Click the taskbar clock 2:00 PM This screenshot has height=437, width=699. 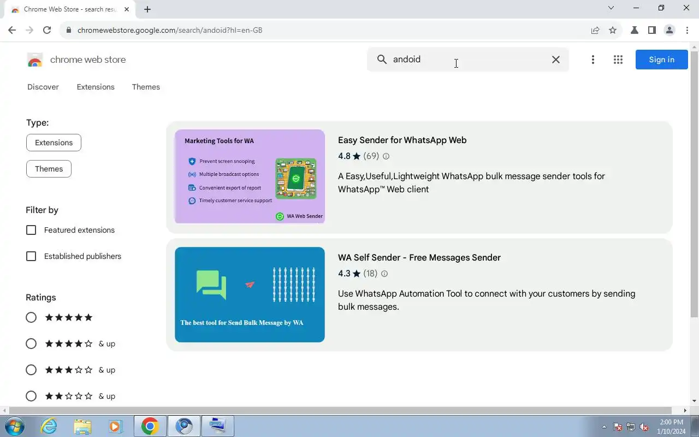tap(671, 427)
